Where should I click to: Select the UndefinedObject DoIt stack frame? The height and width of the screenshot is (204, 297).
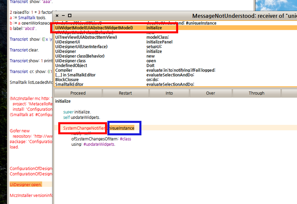tap(71, 66)
